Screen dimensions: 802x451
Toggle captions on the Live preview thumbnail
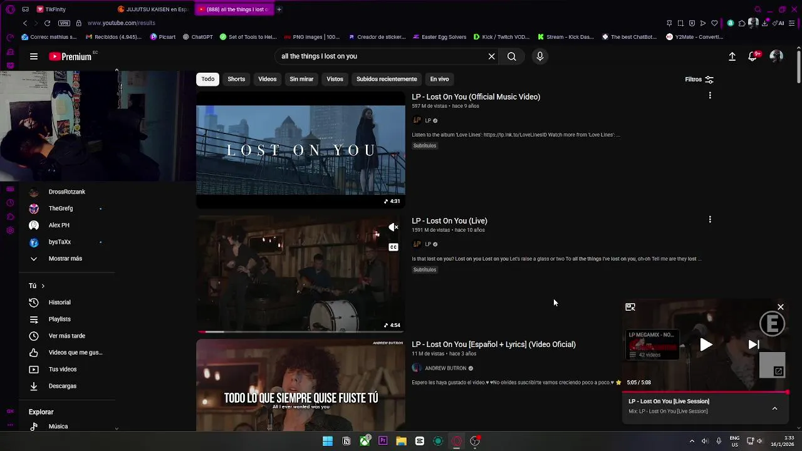[393, 247]
